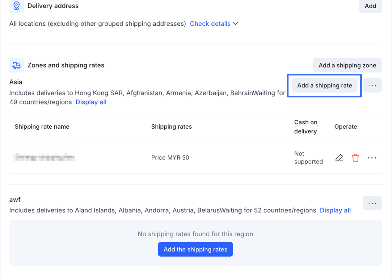Screen dimensions: 392x278
Task: Click the shipping truck icon beside Zones heading
Action: [17, 65]
